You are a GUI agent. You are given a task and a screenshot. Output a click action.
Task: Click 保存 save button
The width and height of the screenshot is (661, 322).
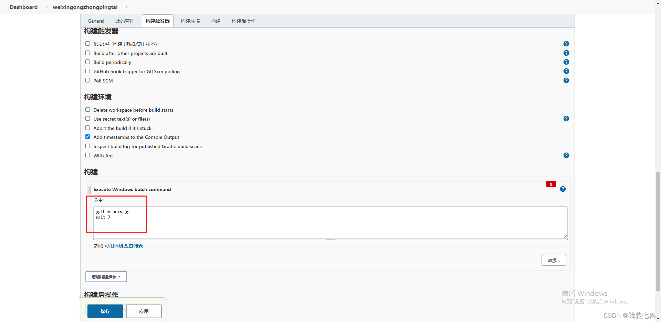pos(105,311)
